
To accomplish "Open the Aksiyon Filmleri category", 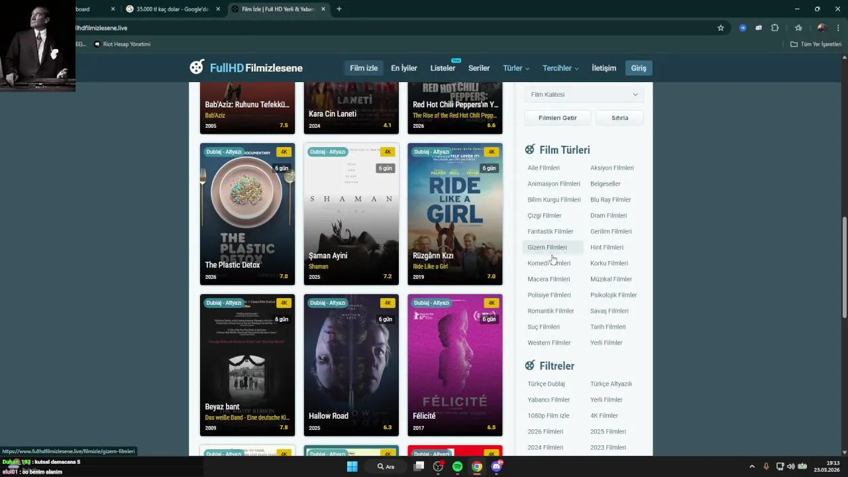I will (x=612, y=168).
